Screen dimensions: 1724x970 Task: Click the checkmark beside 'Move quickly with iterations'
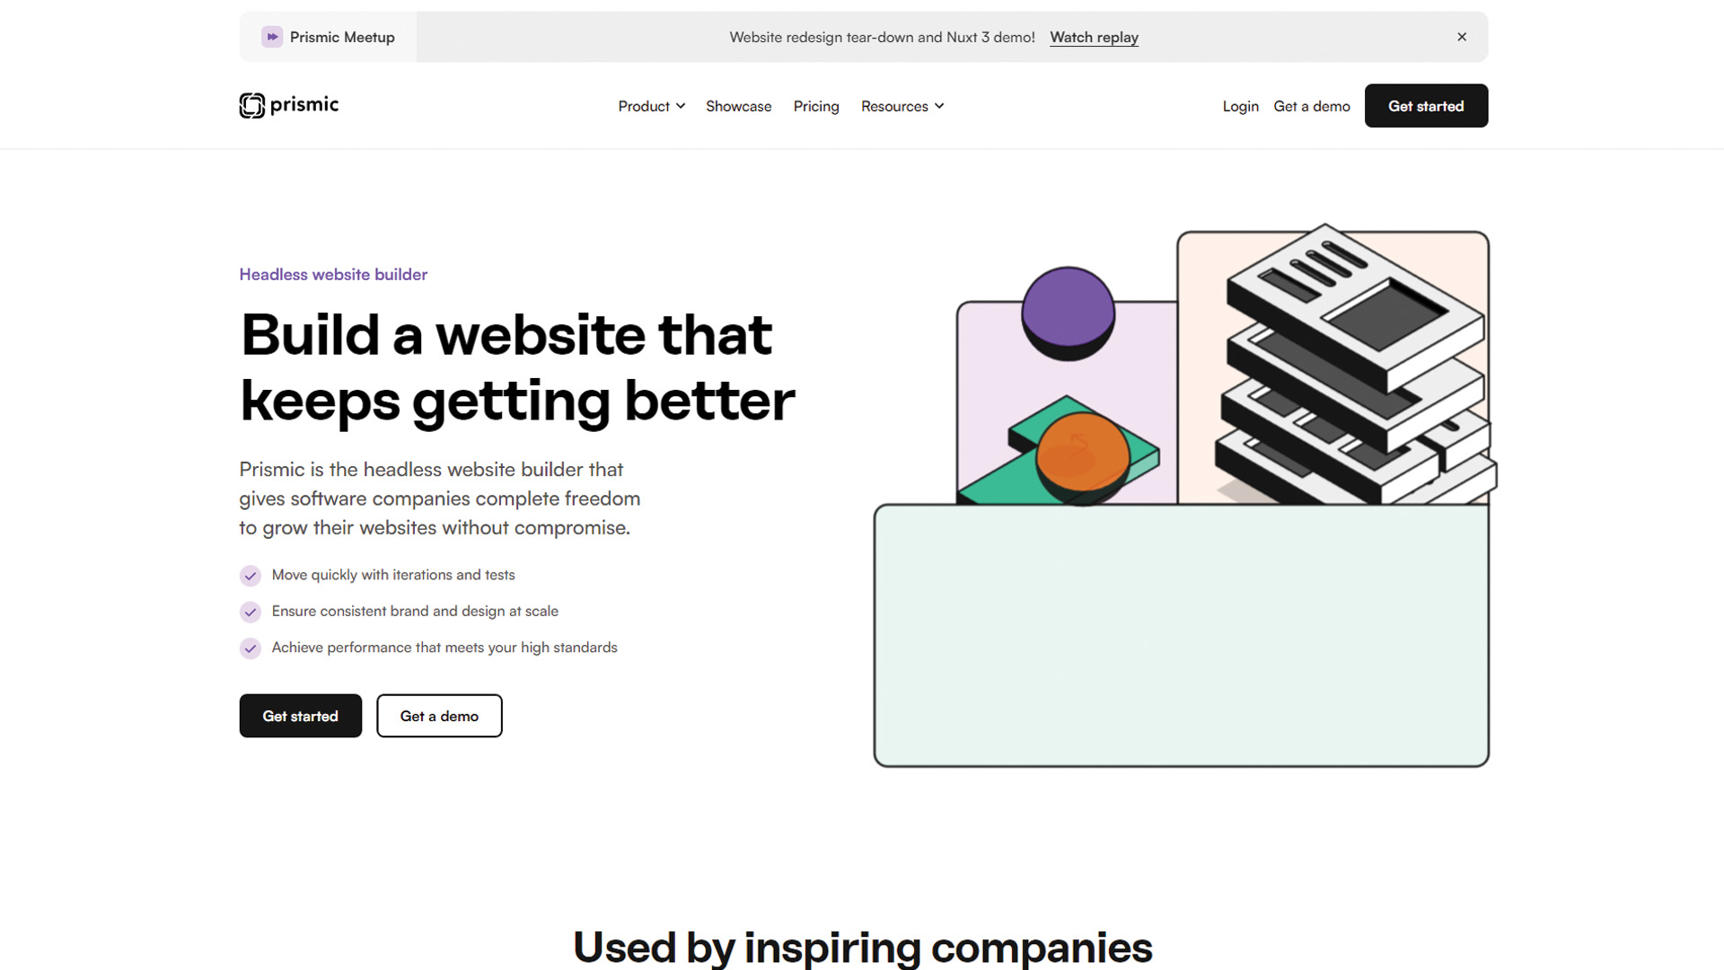pyautogui.click(x=251, y=576)
